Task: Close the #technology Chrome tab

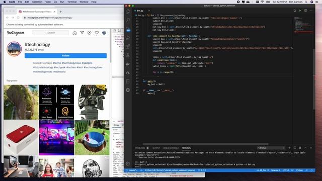Action: 54,12
